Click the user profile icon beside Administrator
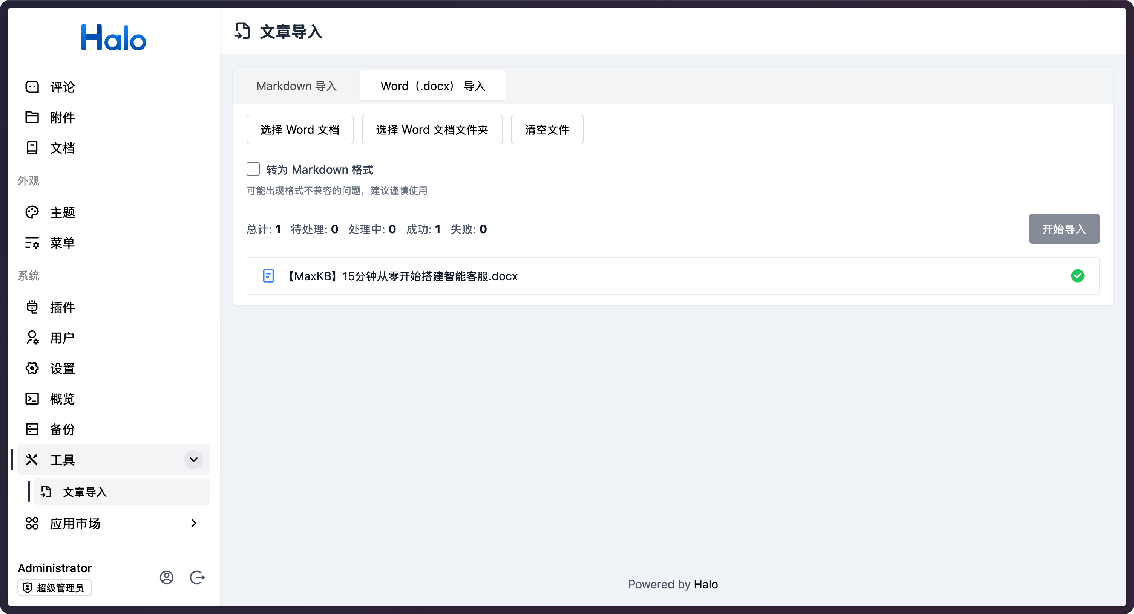The image size is (1134, 614). point(166,577)
